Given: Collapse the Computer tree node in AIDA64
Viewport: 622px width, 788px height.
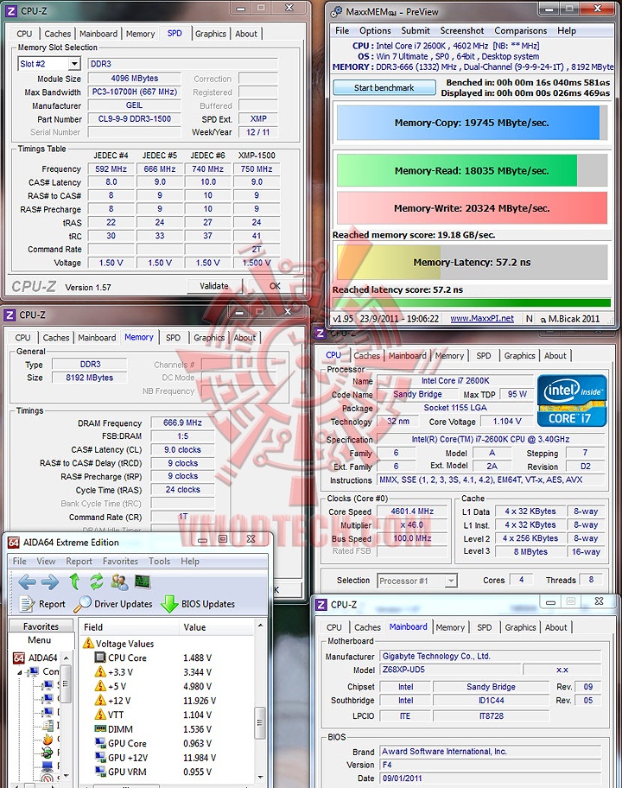Looking at the screenshot, I should click(x=20, y=672).
